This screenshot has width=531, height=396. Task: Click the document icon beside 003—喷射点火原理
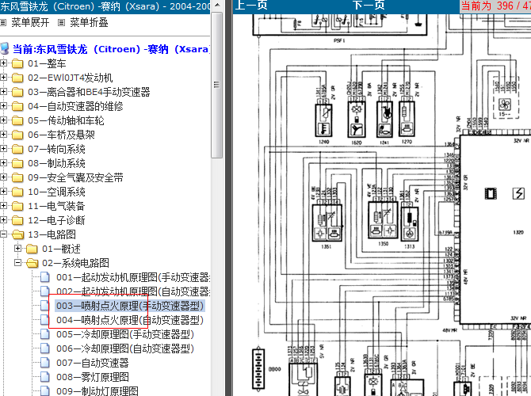click(x=44, y=305)
